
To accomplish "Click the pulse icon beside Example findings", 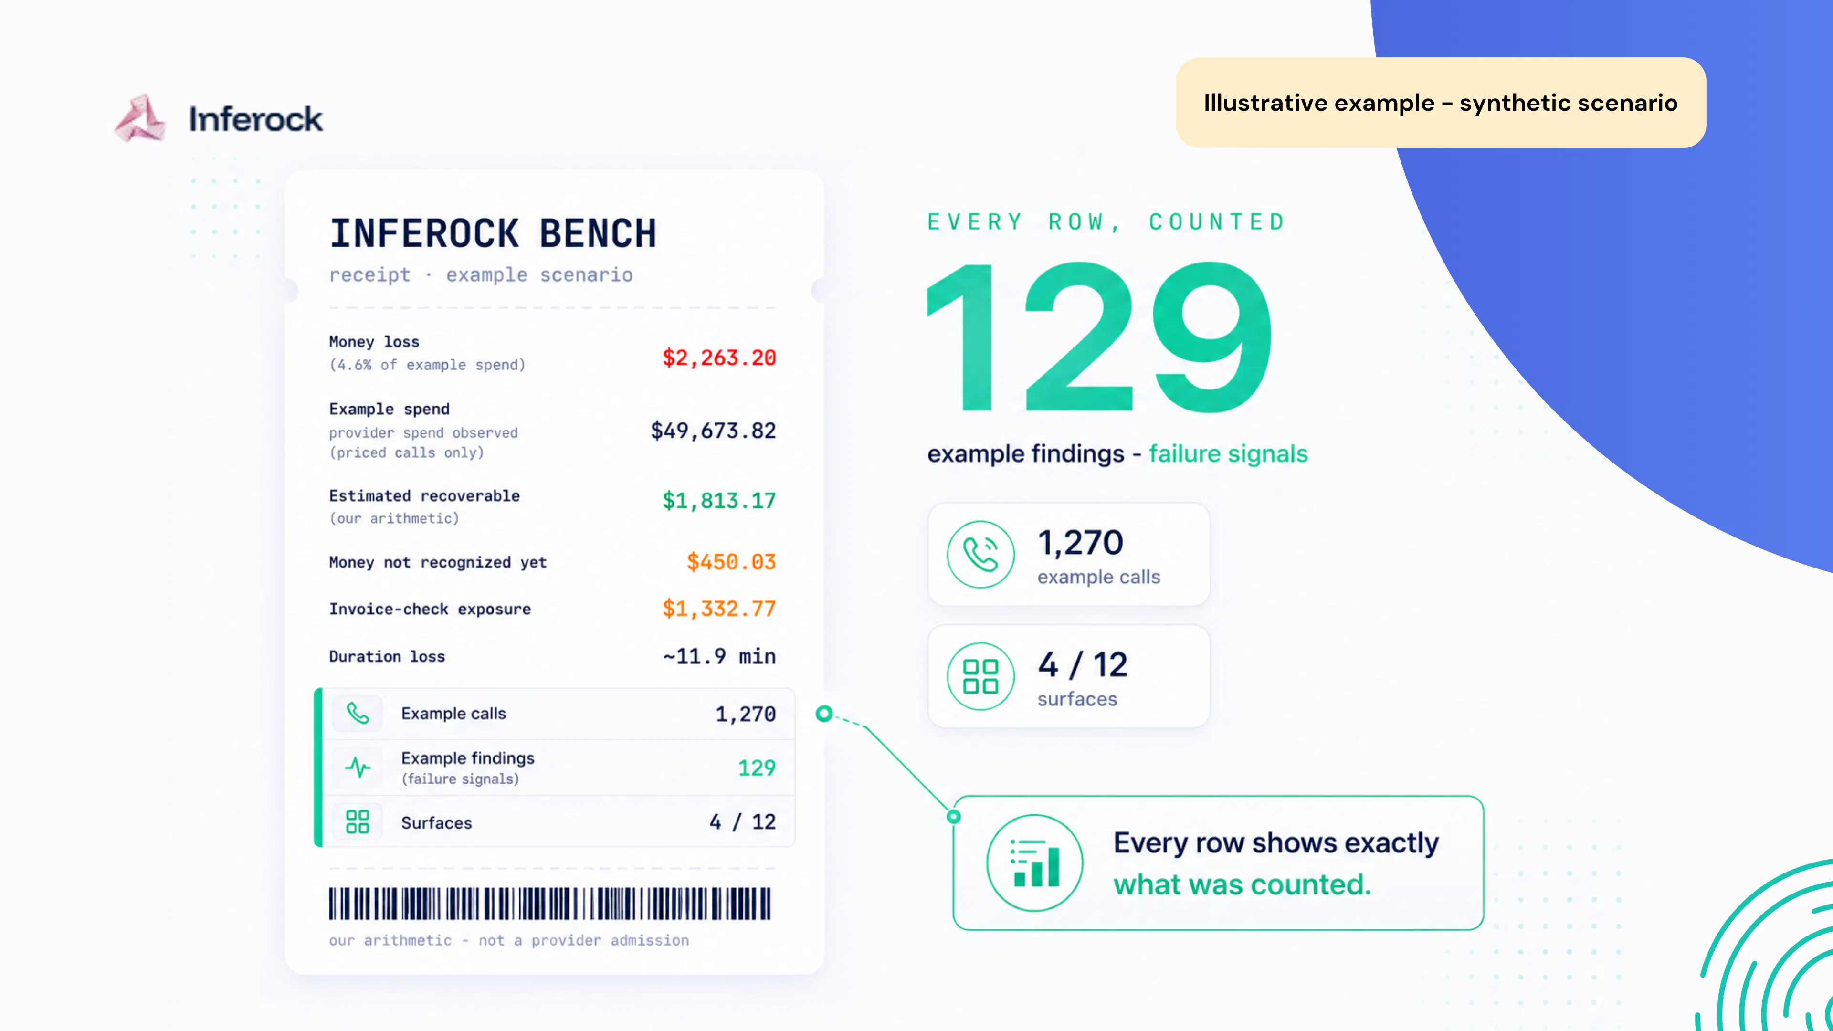I will tap(357, 767).
